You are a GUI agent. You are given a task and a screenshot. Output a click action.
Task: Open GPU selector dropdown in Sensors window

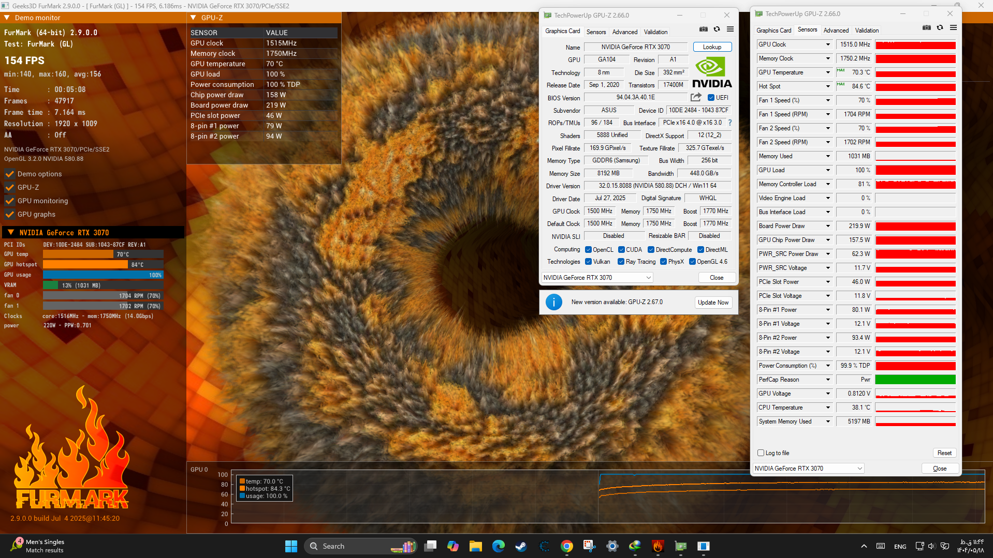coord(809,469)
